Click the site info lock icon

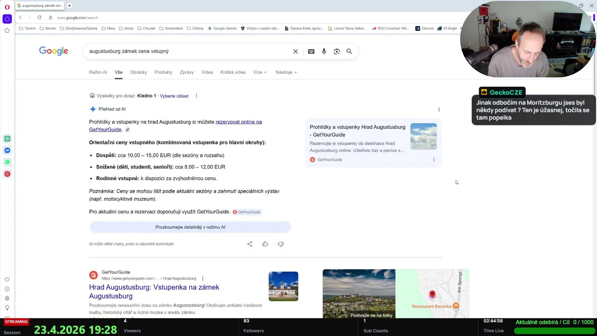tap(50, 18)
